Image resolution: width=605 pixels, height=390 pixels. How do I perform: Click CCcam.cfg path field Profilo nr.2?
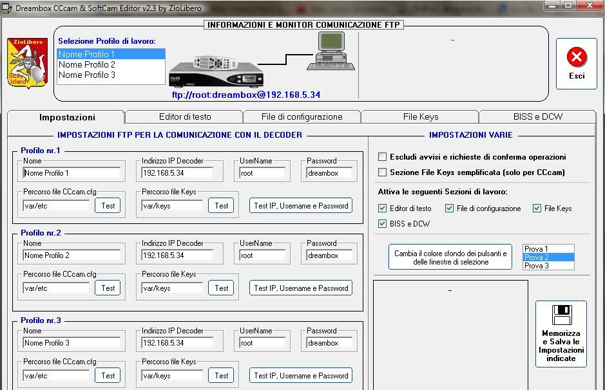coord(56,288)
